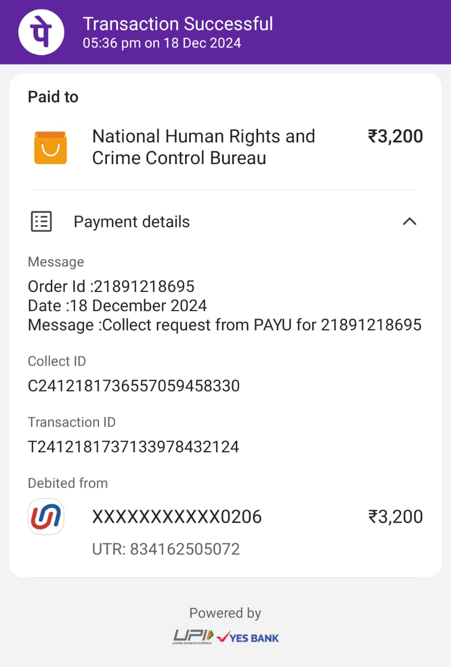Click the Payment details list icon

point(41,221)
